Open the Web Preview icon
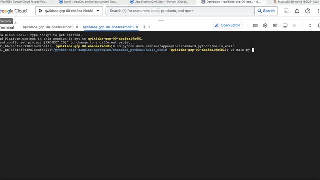The height and width of the screenshot is (180, 320). point(275,25)
